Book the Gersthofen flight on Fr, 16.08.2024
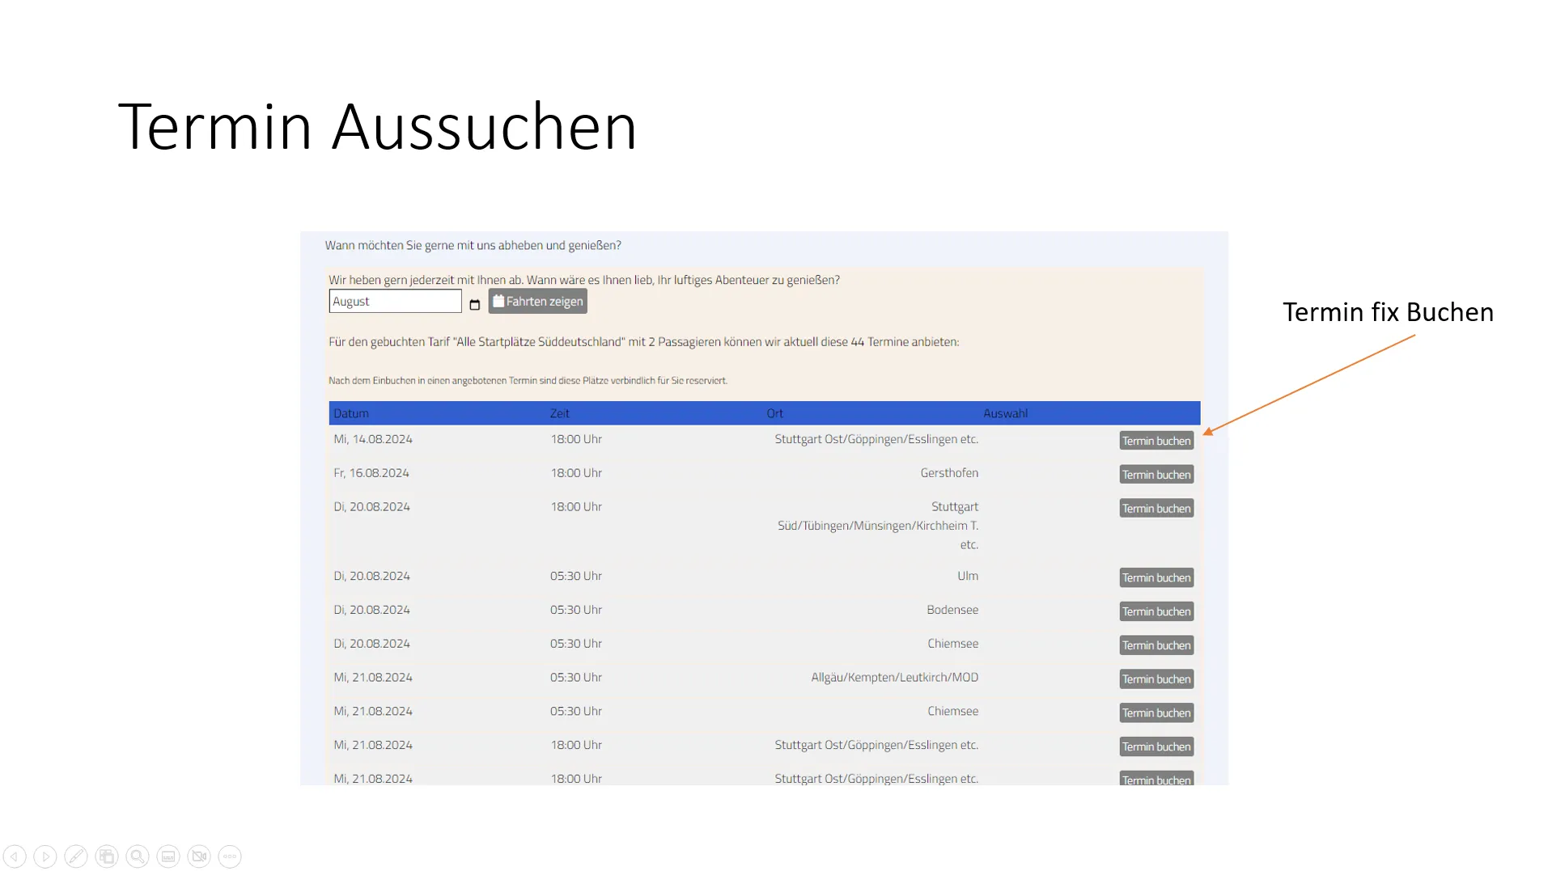The height and width of the screenshot is (871, 1552). [1156, 474]
